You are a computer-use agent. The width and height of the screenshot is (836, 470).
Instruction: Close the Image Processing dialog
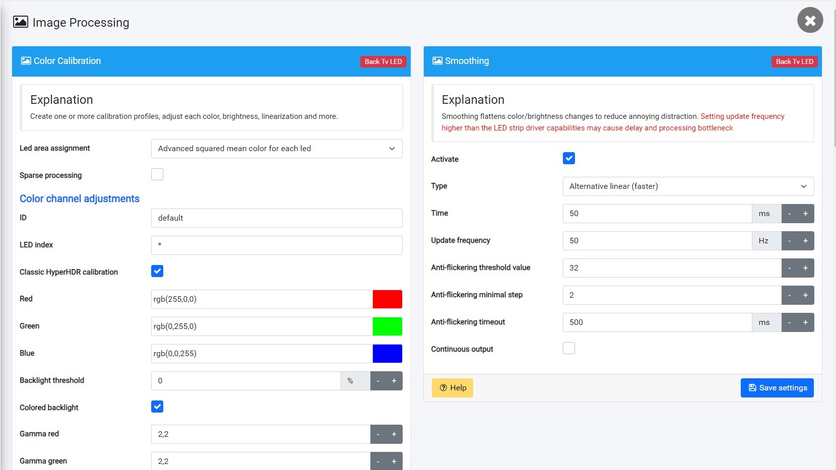[810, 20]
